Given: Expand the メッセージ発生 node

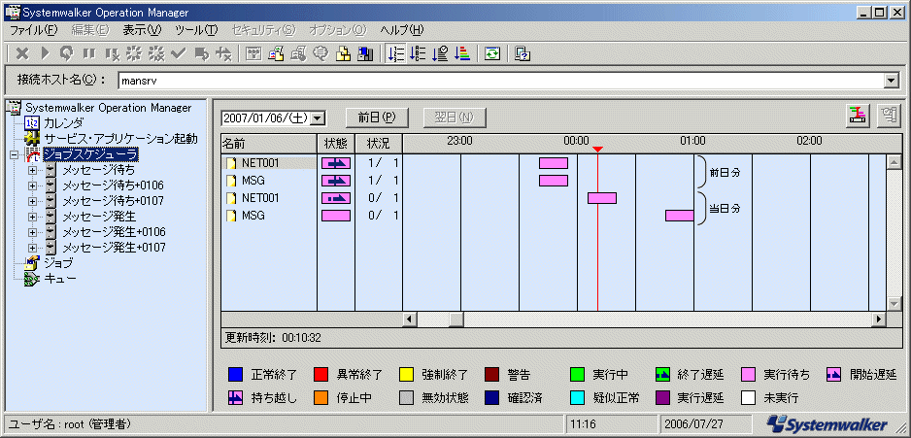Looking at the screenshot, I should [x=33, y=217].
